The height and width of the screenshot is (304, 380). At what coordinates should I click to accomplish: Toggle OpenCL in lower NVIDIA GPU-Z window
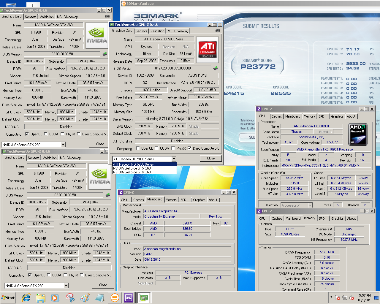coord(30,275)
